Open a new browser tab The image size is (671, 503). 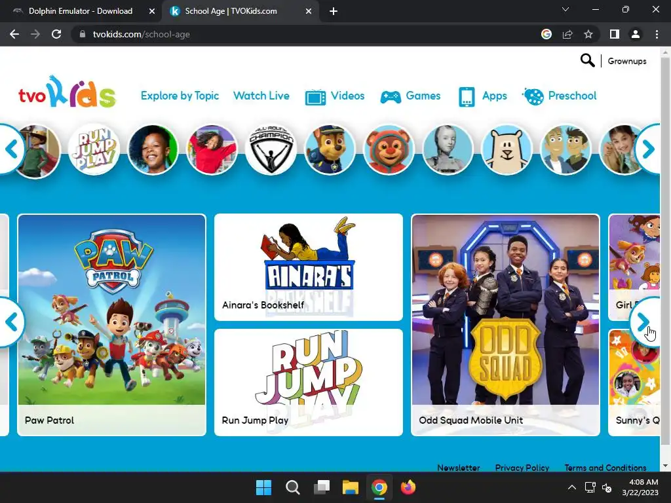tap(334, 11)
